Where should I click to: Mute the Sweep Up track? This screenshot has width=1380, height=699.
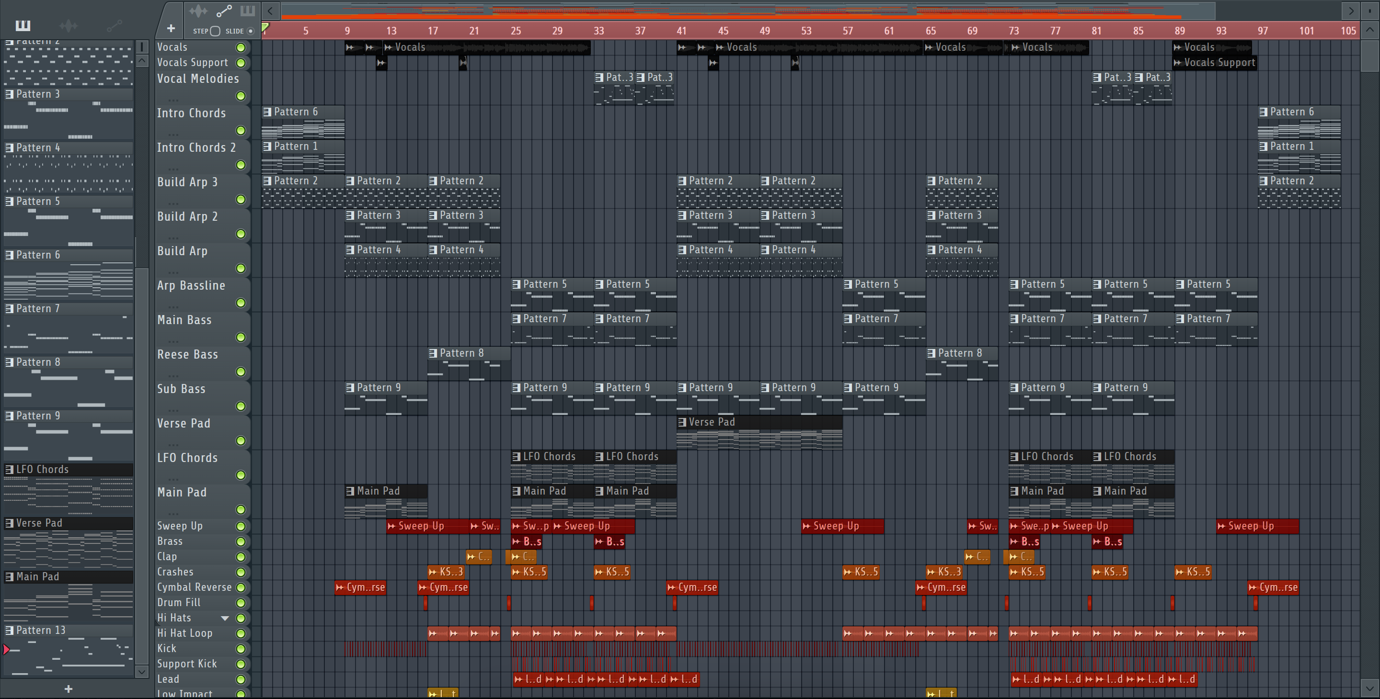tap(241, 526)
